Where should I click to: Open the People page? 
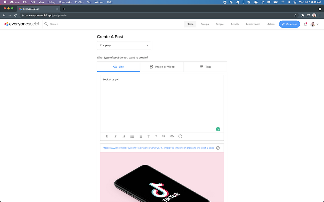pyautogui.click(x=220, y=24)
